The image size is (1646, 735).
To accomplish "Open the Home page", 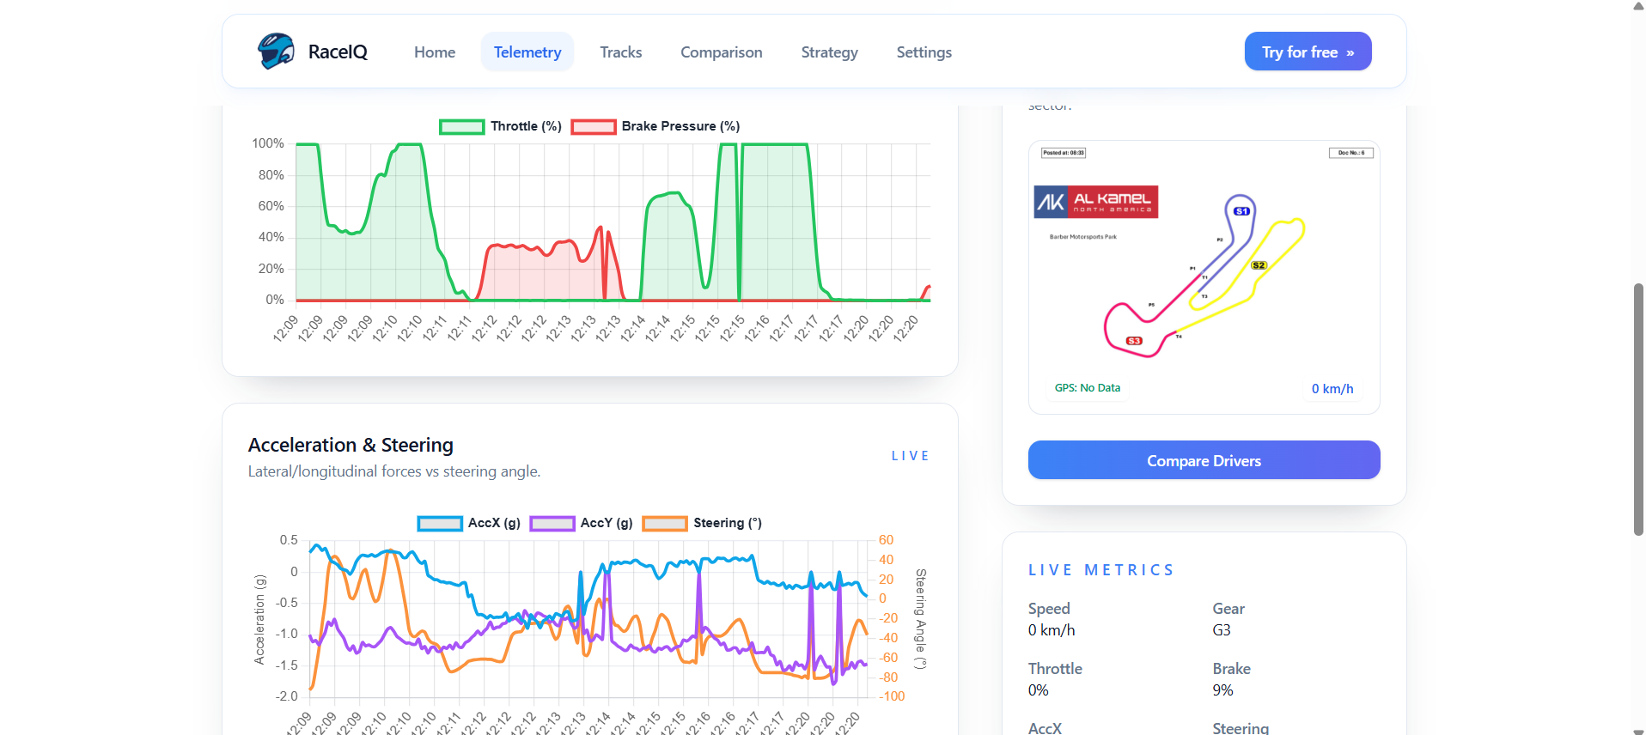I will pyautogui.click(x=435, y=52).
